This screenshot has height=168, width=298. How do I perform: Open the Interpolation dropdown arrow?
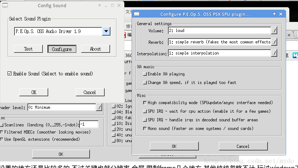(274, 53)
